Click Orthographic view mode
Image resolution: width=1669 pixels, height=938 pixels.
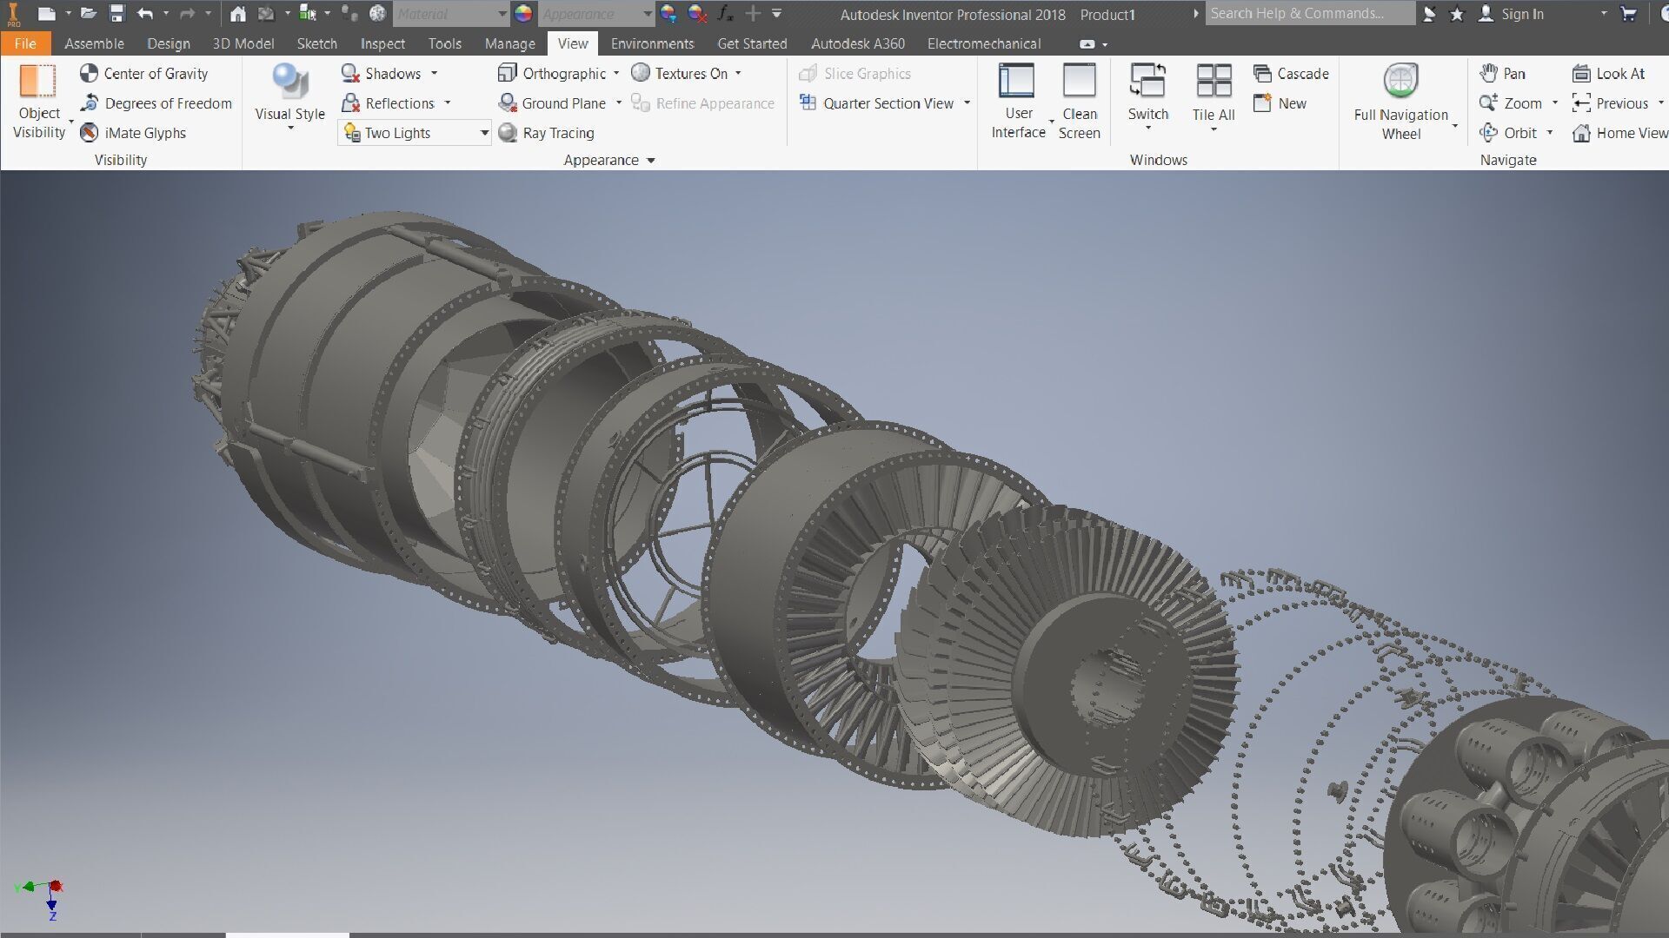552,74
